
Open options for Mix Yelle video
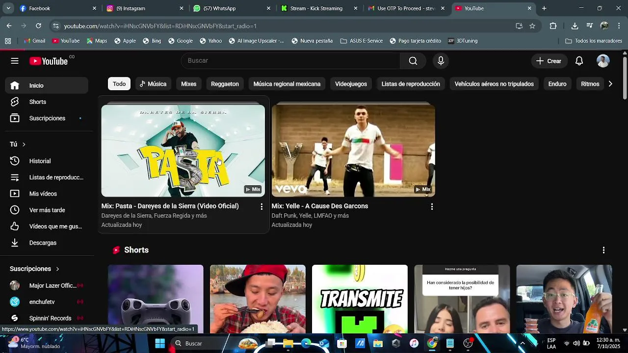[x=432, y=207]
